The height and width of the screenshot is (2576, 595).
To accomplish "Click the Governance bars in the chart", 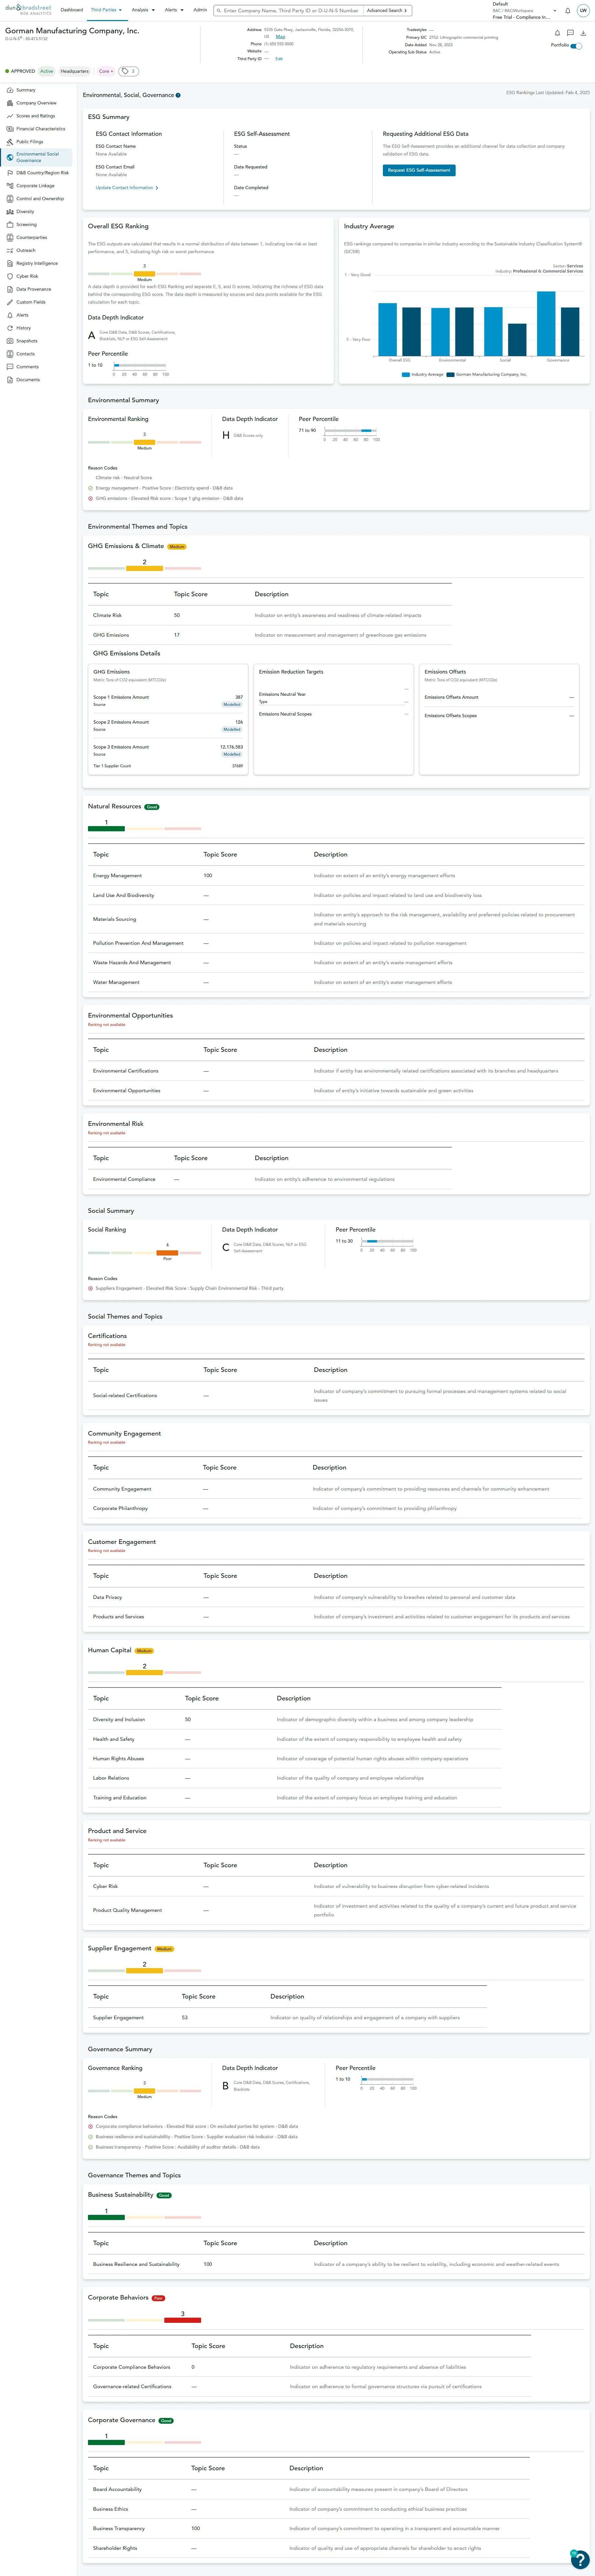I will click(558, 324).
